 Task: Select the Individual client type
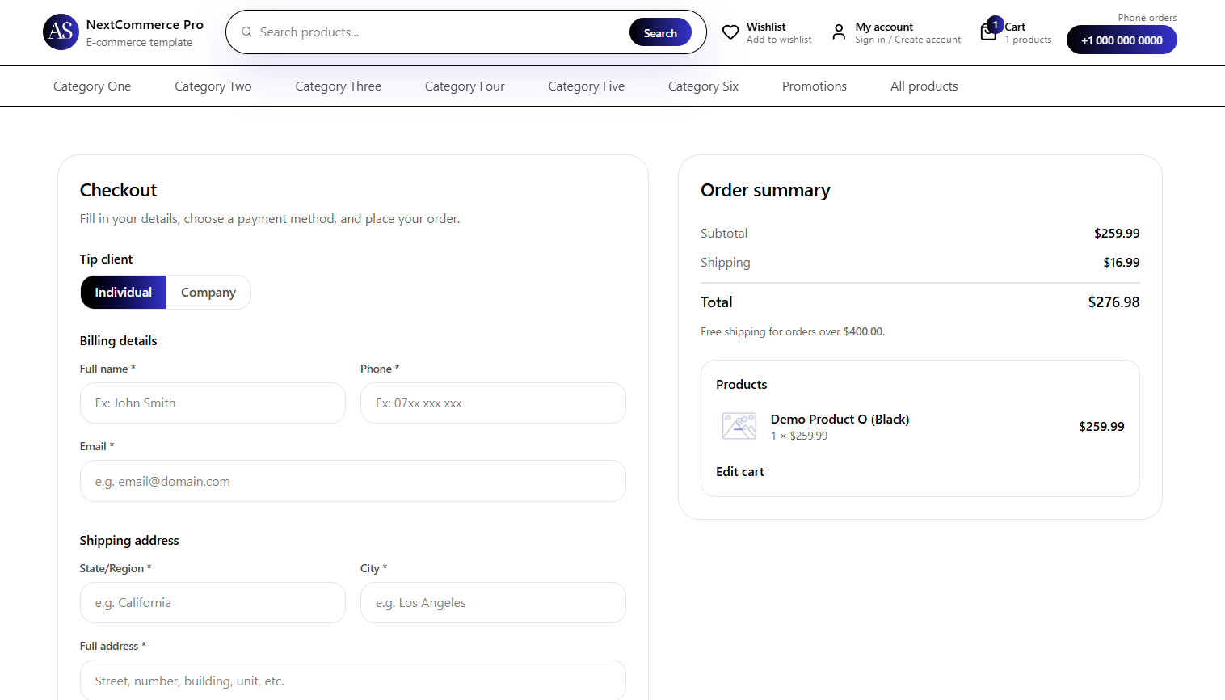(x=123, y=292)
